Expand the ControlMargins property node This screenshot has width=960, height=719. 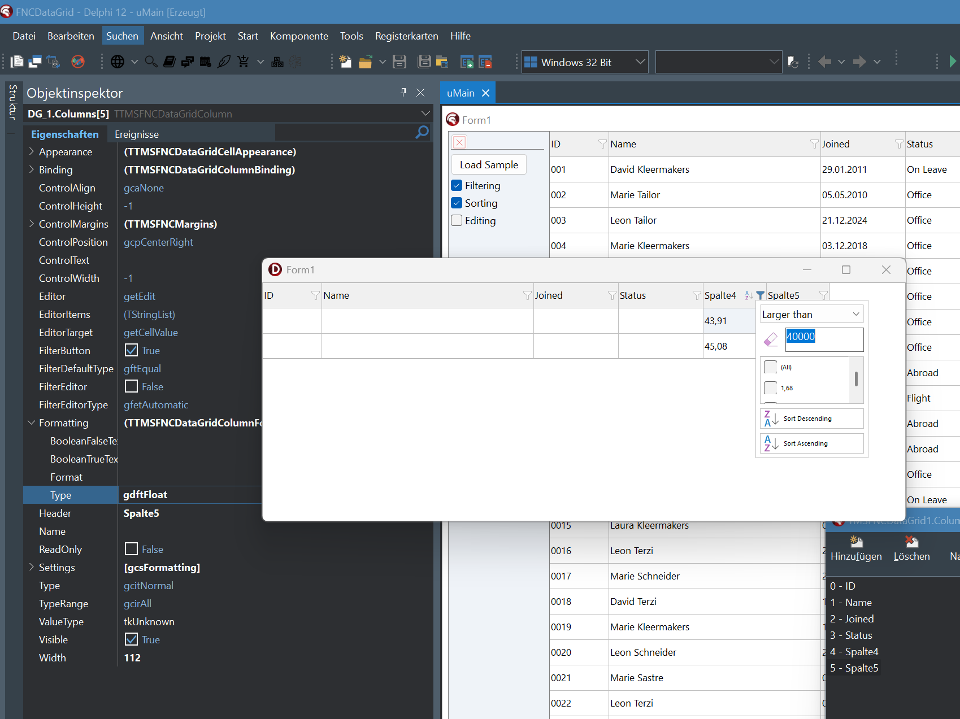pyautogui.click(x=32, y=224)
